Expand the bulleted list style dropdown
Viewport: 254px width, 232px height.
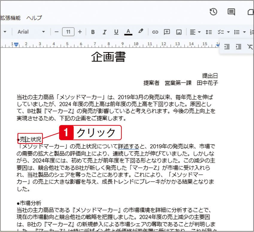(x=244, y=32)
